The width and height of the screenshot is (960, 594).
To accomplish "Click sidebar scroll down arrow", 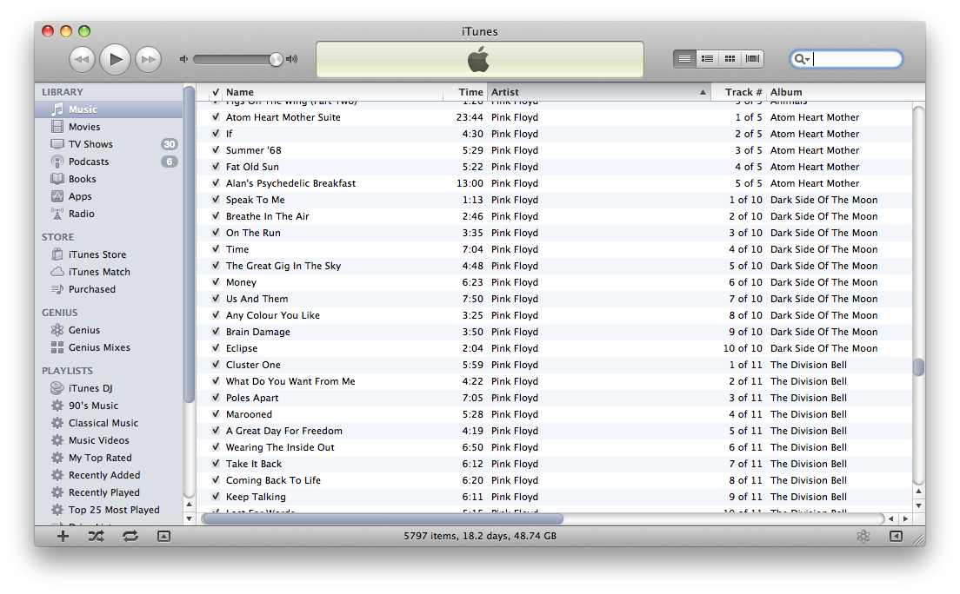I will pyautogui.click(x=190, y=518).
